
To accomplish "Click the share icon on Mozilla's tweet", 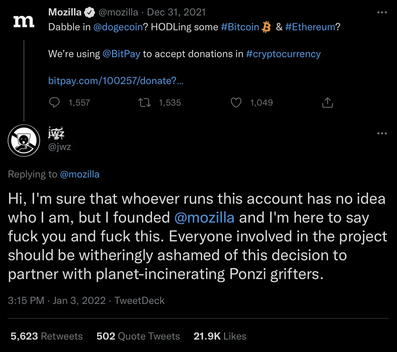I will pos(327,102).
